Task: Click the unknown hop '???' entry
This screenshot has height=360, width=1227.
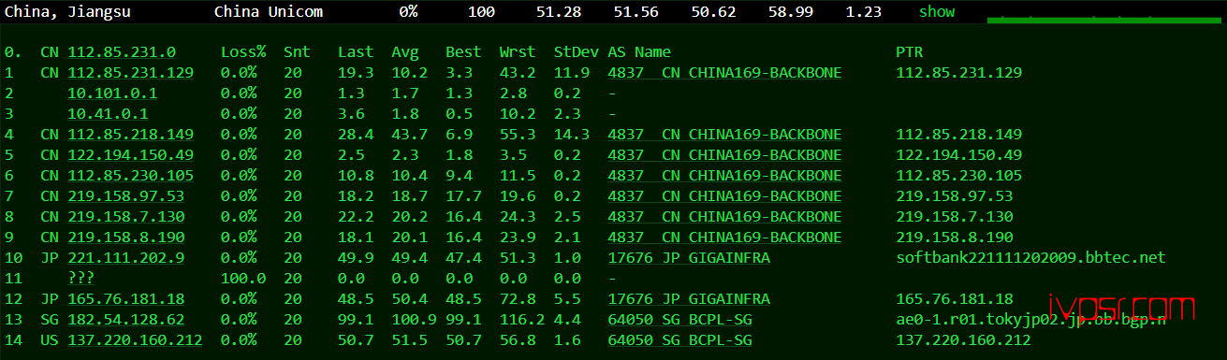Action: tap(81, 279)
